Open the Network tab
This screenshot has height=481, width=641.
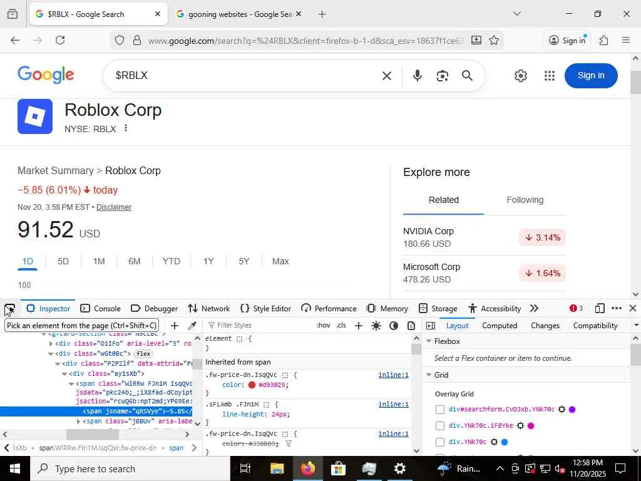coord(209,308)
